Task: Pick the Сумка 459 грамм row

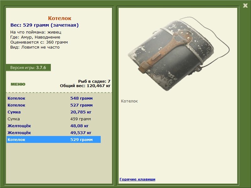Action: [53, 119]
